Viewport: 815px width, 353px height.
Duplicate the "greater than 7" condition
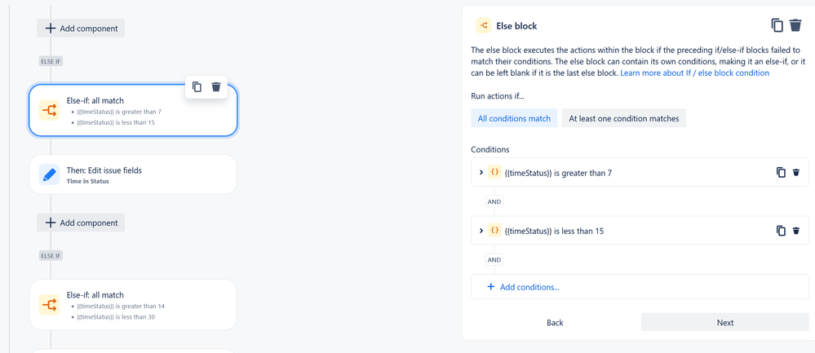coord(781,172)
